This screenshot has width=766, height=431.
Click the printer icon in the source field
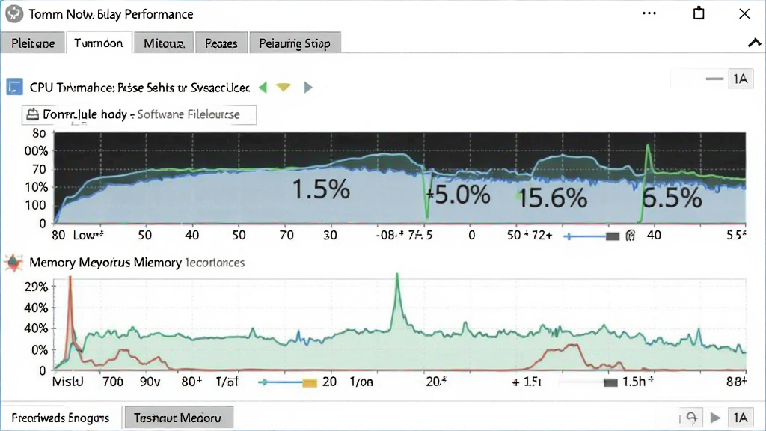(x=32, y=114)
